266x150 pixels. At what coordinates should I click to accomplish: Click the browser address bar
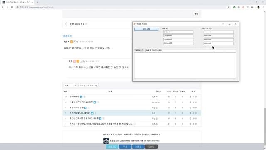122,7
